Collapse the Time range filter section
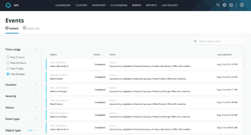Image resolution: width=251 pixels, height=135 pixels. (36, 49)
